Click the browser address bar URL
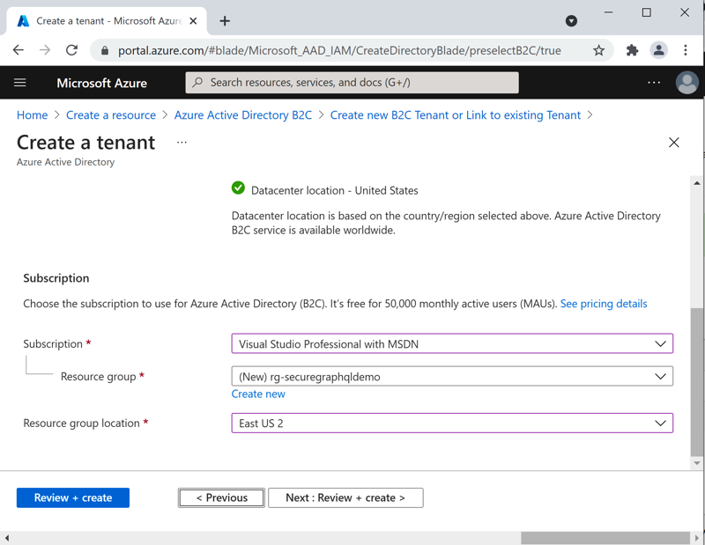 [339, 50]
